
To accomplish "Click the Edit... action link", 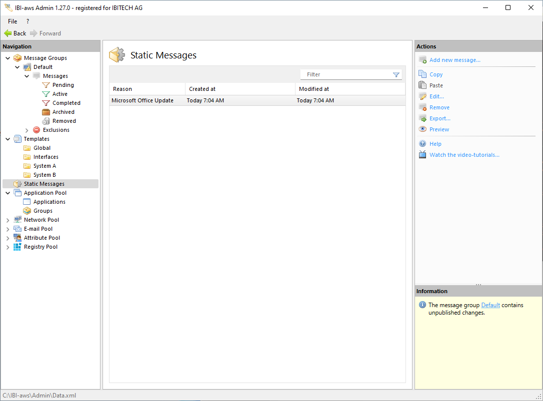I will click(x=436, y=96).
